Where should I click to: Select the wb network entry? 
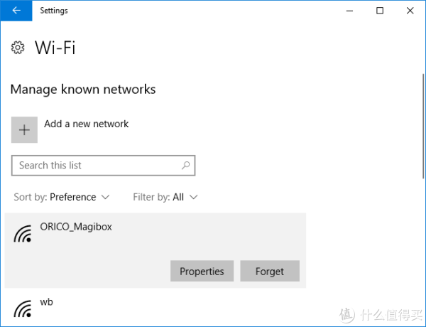coord(155,308)
